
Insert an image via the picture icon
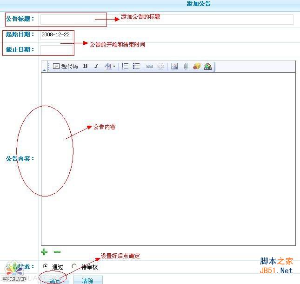[174, 66]
